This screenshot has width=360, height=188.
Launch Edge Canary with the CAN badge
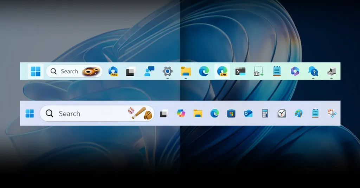(222, 71)
